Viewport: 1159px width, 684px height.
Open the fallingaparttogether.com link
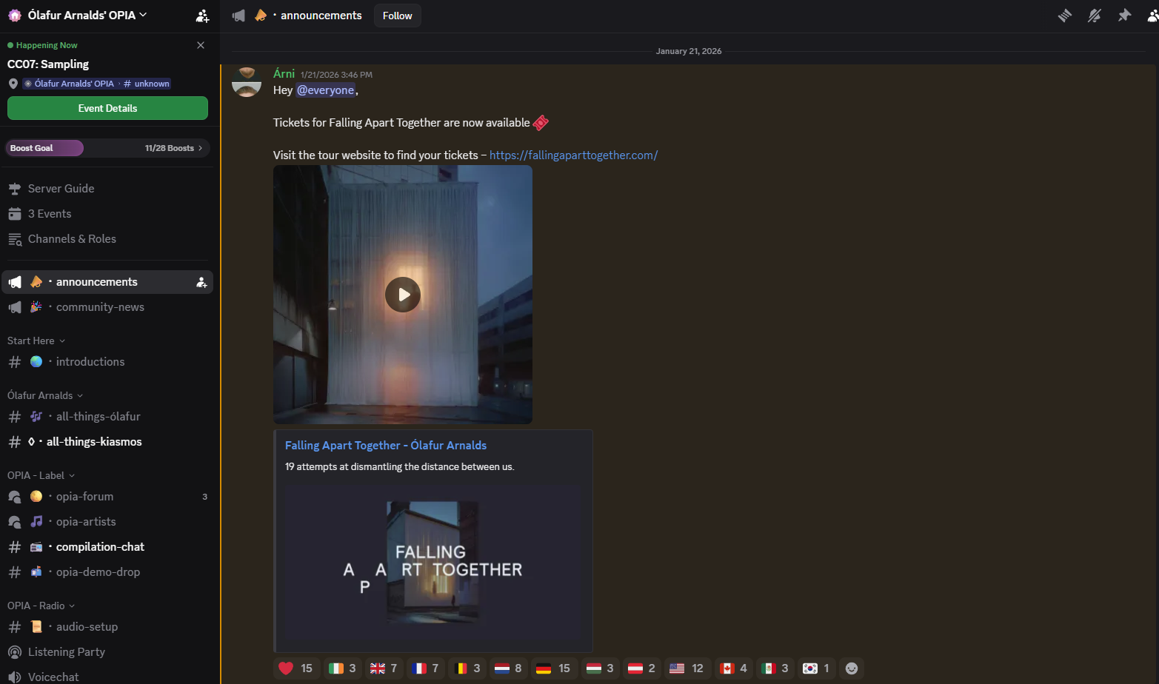[x=573, y=155]
